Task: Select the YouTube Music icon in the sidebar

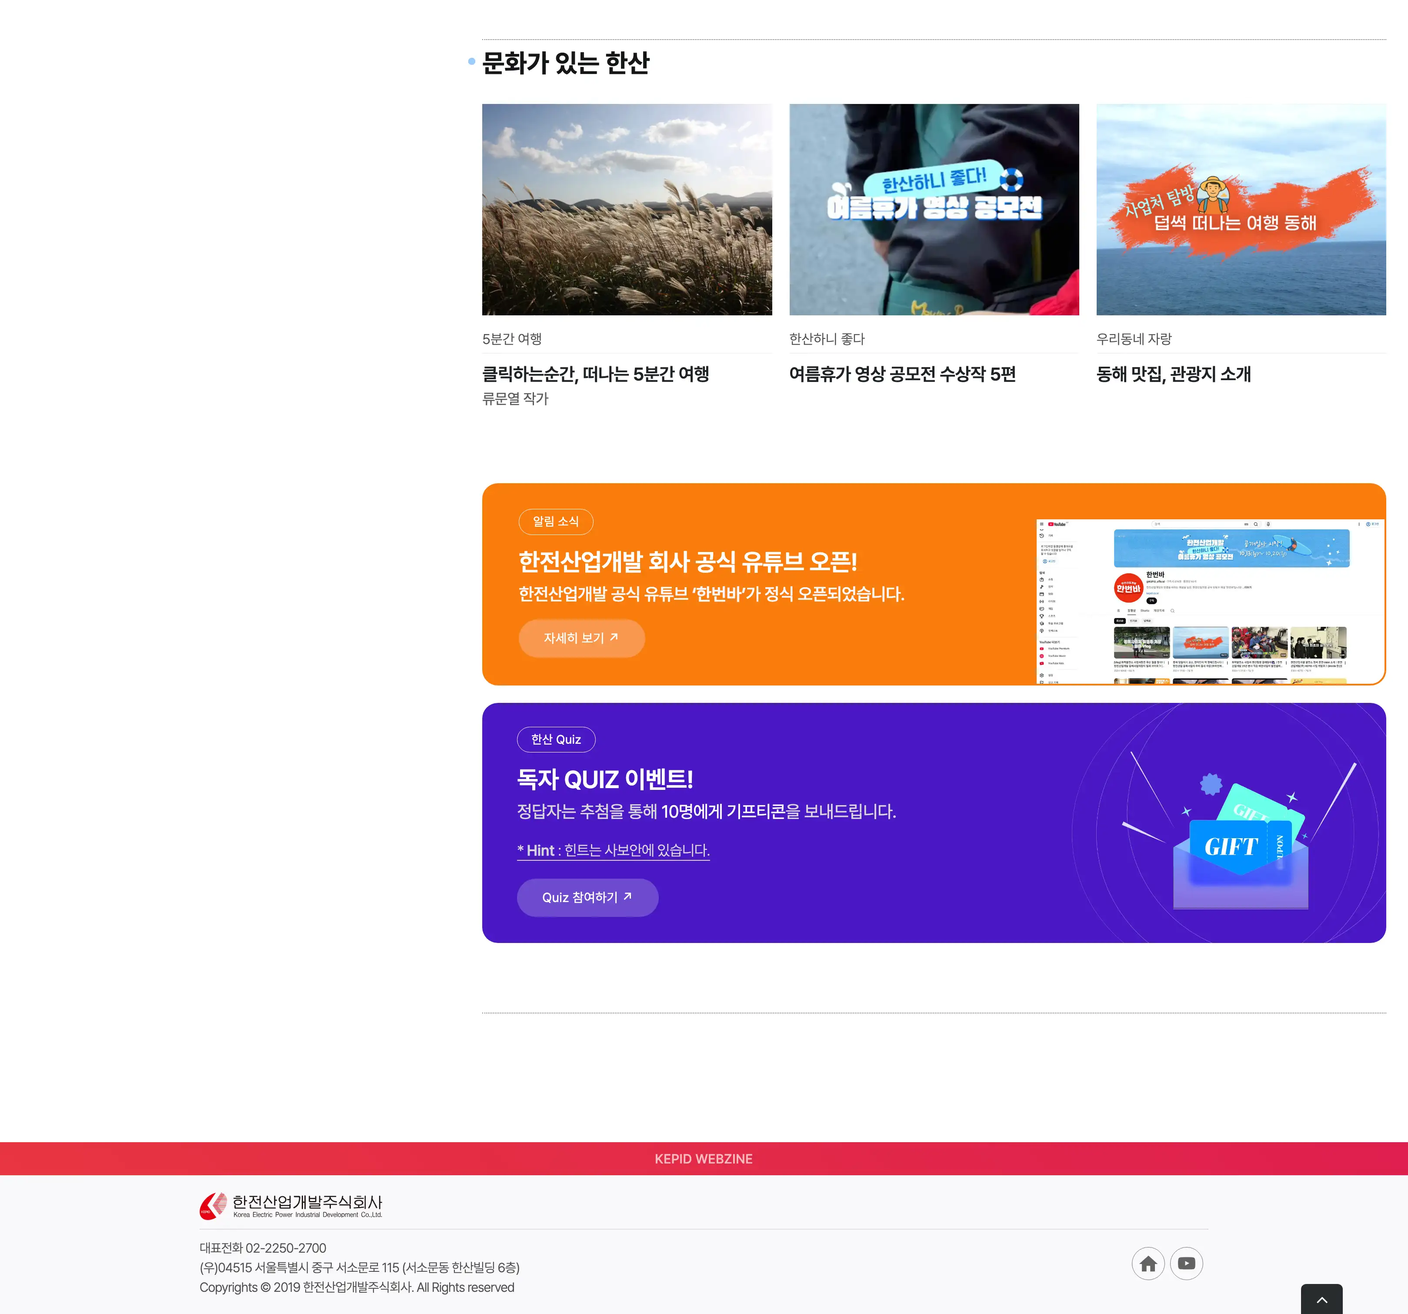Action: [x=1042, y=656]
